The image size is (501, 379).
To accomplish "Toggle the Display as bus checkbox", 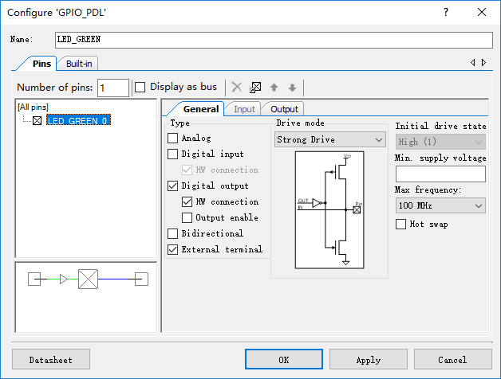I will coord(140,87).
